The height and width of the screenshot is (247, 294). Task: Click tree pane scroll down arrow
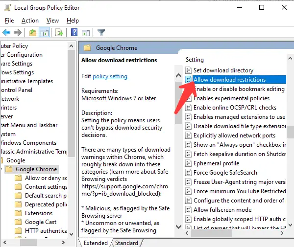click(71, 234)
